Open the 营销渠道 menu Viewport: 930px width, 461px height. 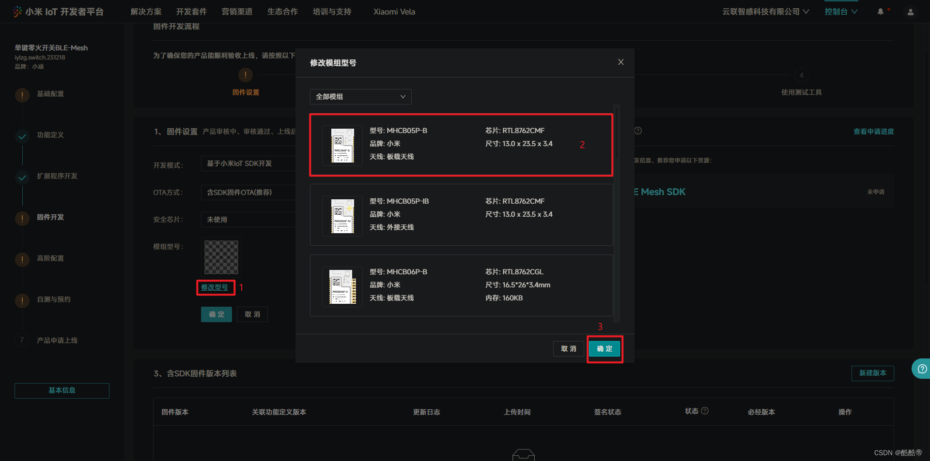click(237, 12)
